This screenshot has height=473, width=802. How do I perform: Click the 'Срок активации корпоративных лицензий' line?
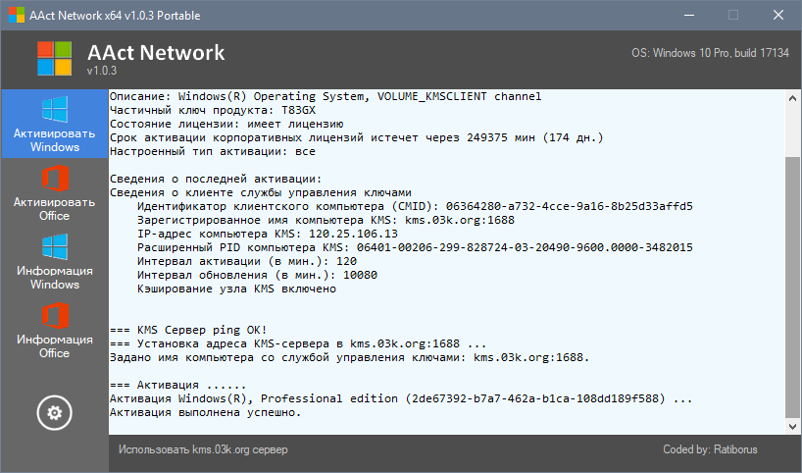pyautogui.click(x=357, y=138)
